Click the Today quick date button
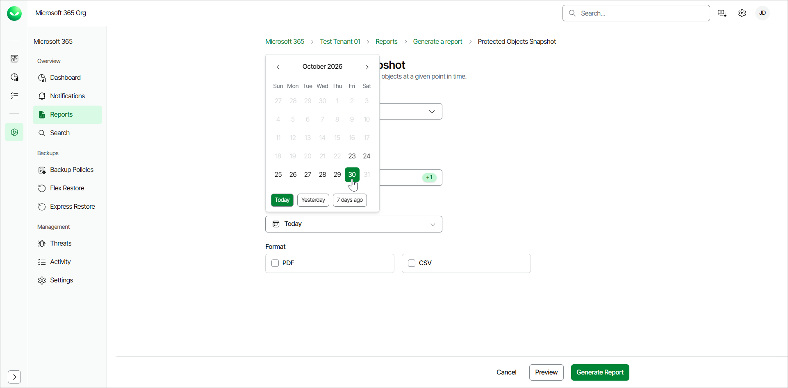788x388 pixels. (282, 200)
